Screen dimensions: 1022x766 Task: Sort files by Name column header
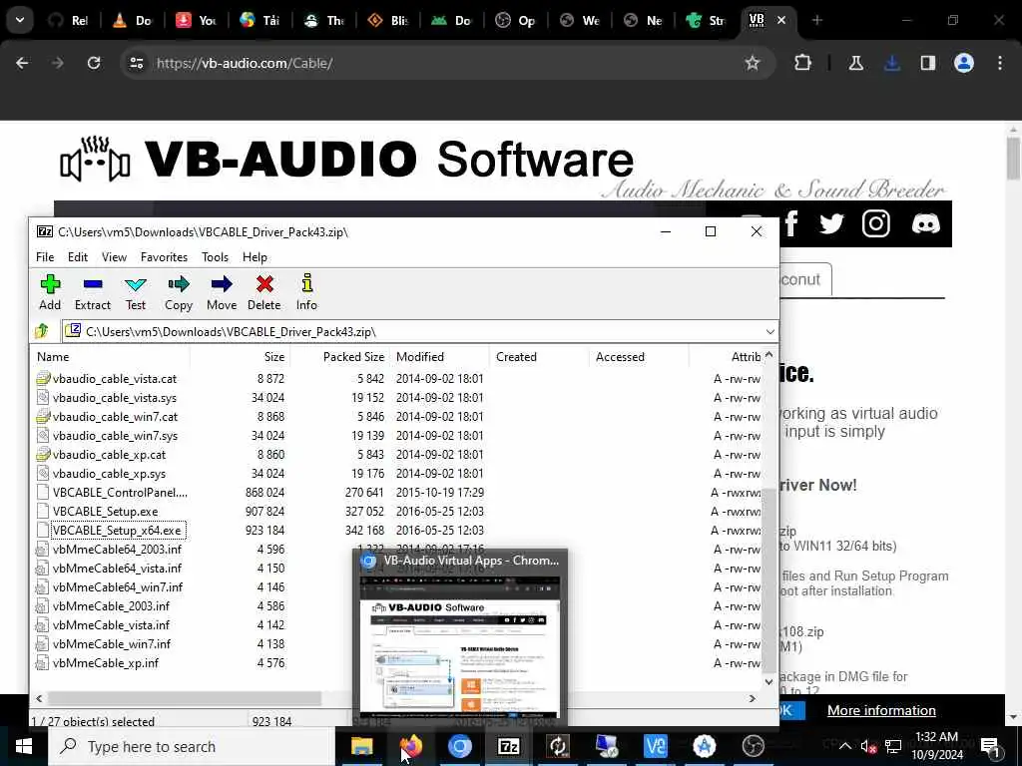coord(110,357)
